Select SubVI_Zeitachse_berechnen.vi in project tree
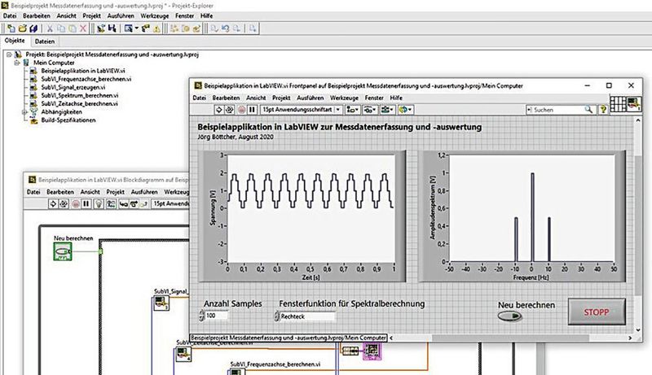This screenshot has height=375, width=652. pyautogui.click(x=79, y=103)
